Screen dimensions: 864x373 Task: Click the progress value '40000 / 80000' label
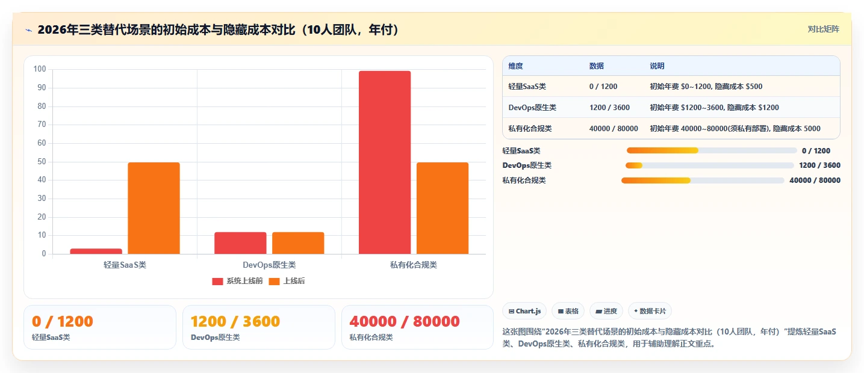815,180
